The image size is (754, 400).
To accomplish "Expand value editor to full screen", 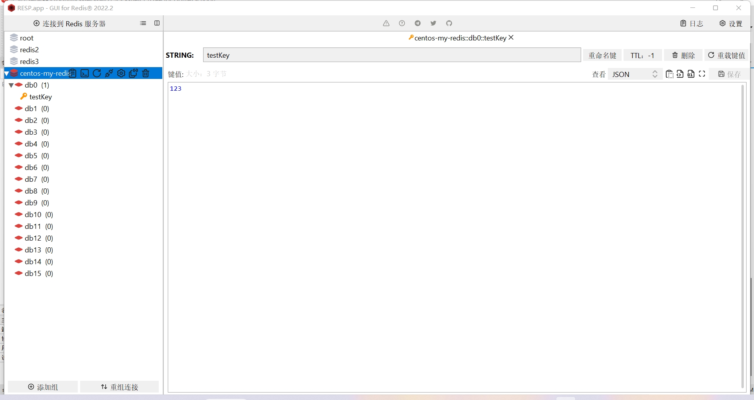I will point(702,74).
